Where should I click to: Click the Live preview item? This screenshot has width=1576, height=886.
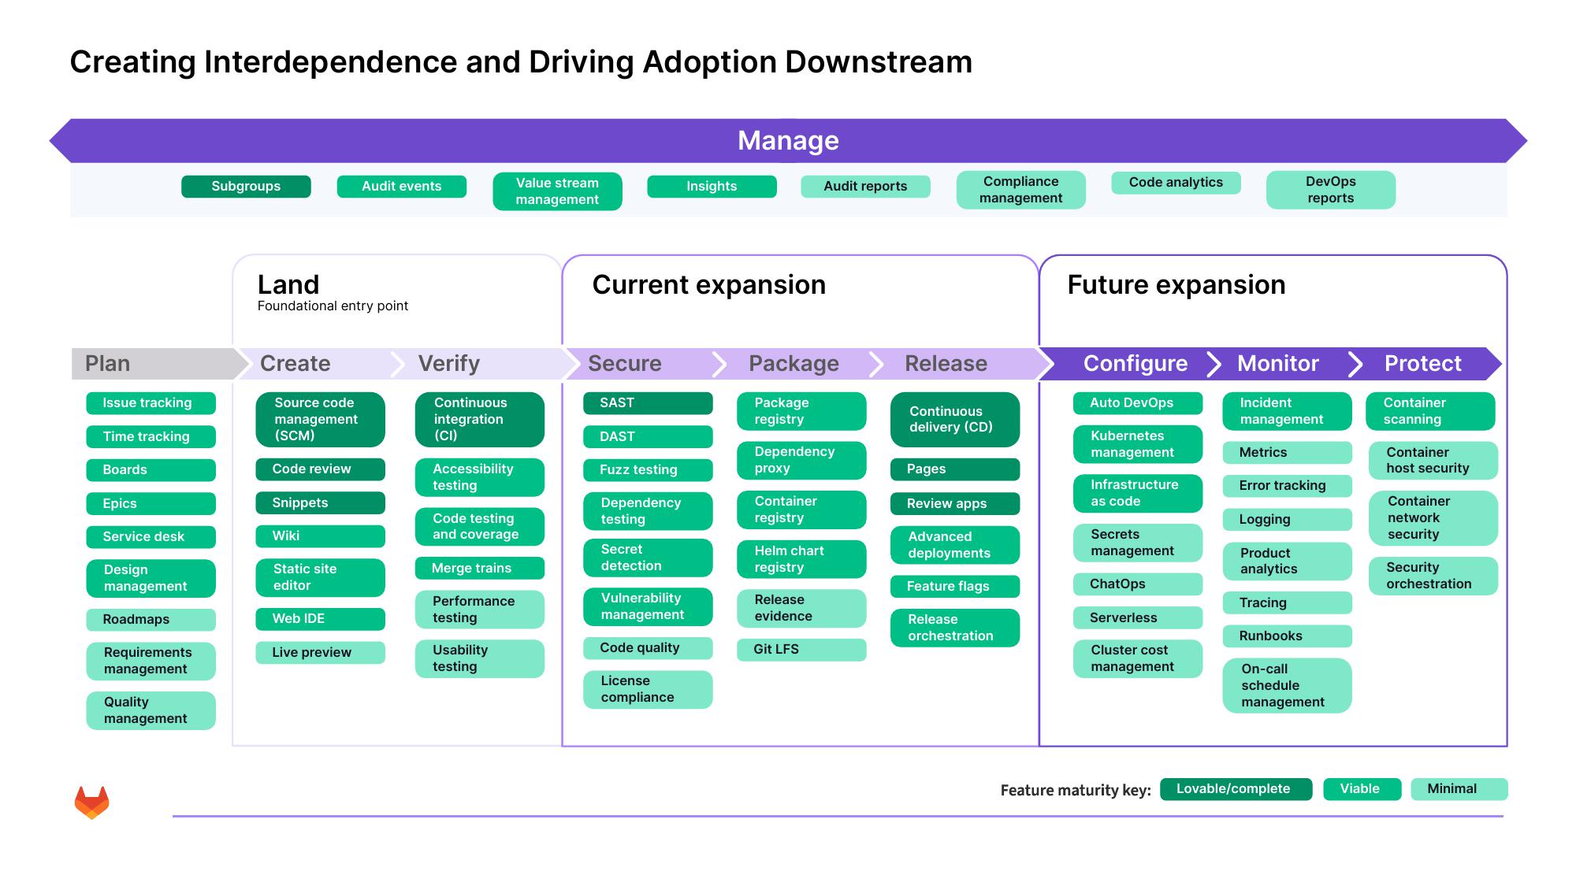point(320,653)
